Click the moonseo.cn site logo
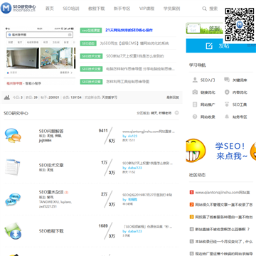The height and width of the screenshot is (256, 256). coord(18,8)
